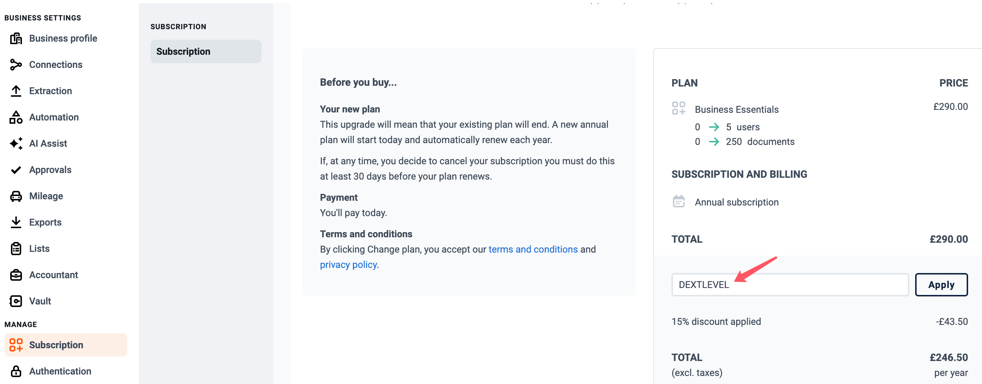This screenshot has height=384, width=982.
Task: Open the terms and conditions link
Action: pos(533,250)
